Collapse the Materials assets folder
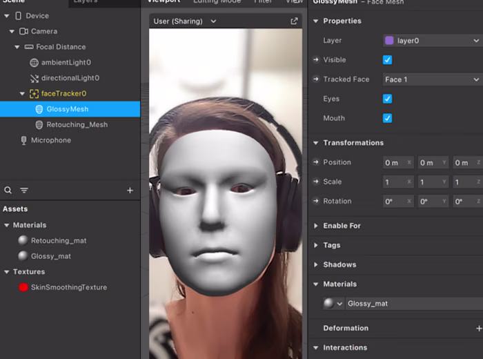 6,225
